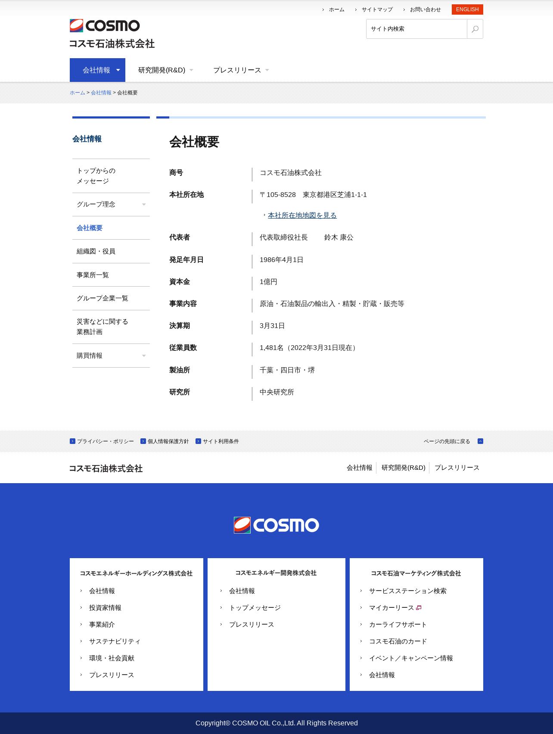Open the 投資家情報 link
This screenshot has width=553, height=734.
click(x=105, y=608)
